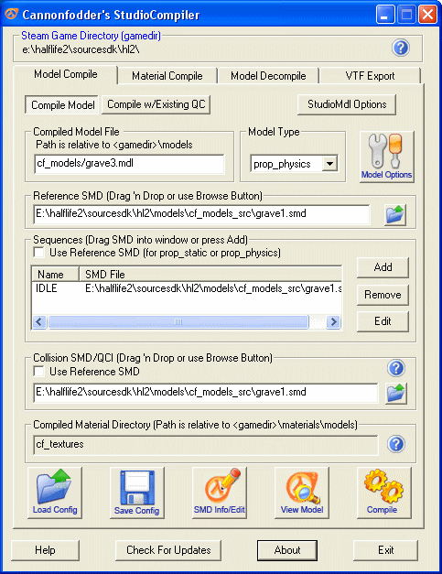This screenshot has height=574, width=442.
Task: Open the About dialog
Action: 287,550
